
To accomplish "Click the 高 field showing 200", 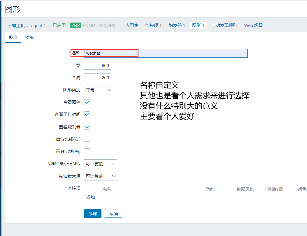I will [x=98, y=78].
